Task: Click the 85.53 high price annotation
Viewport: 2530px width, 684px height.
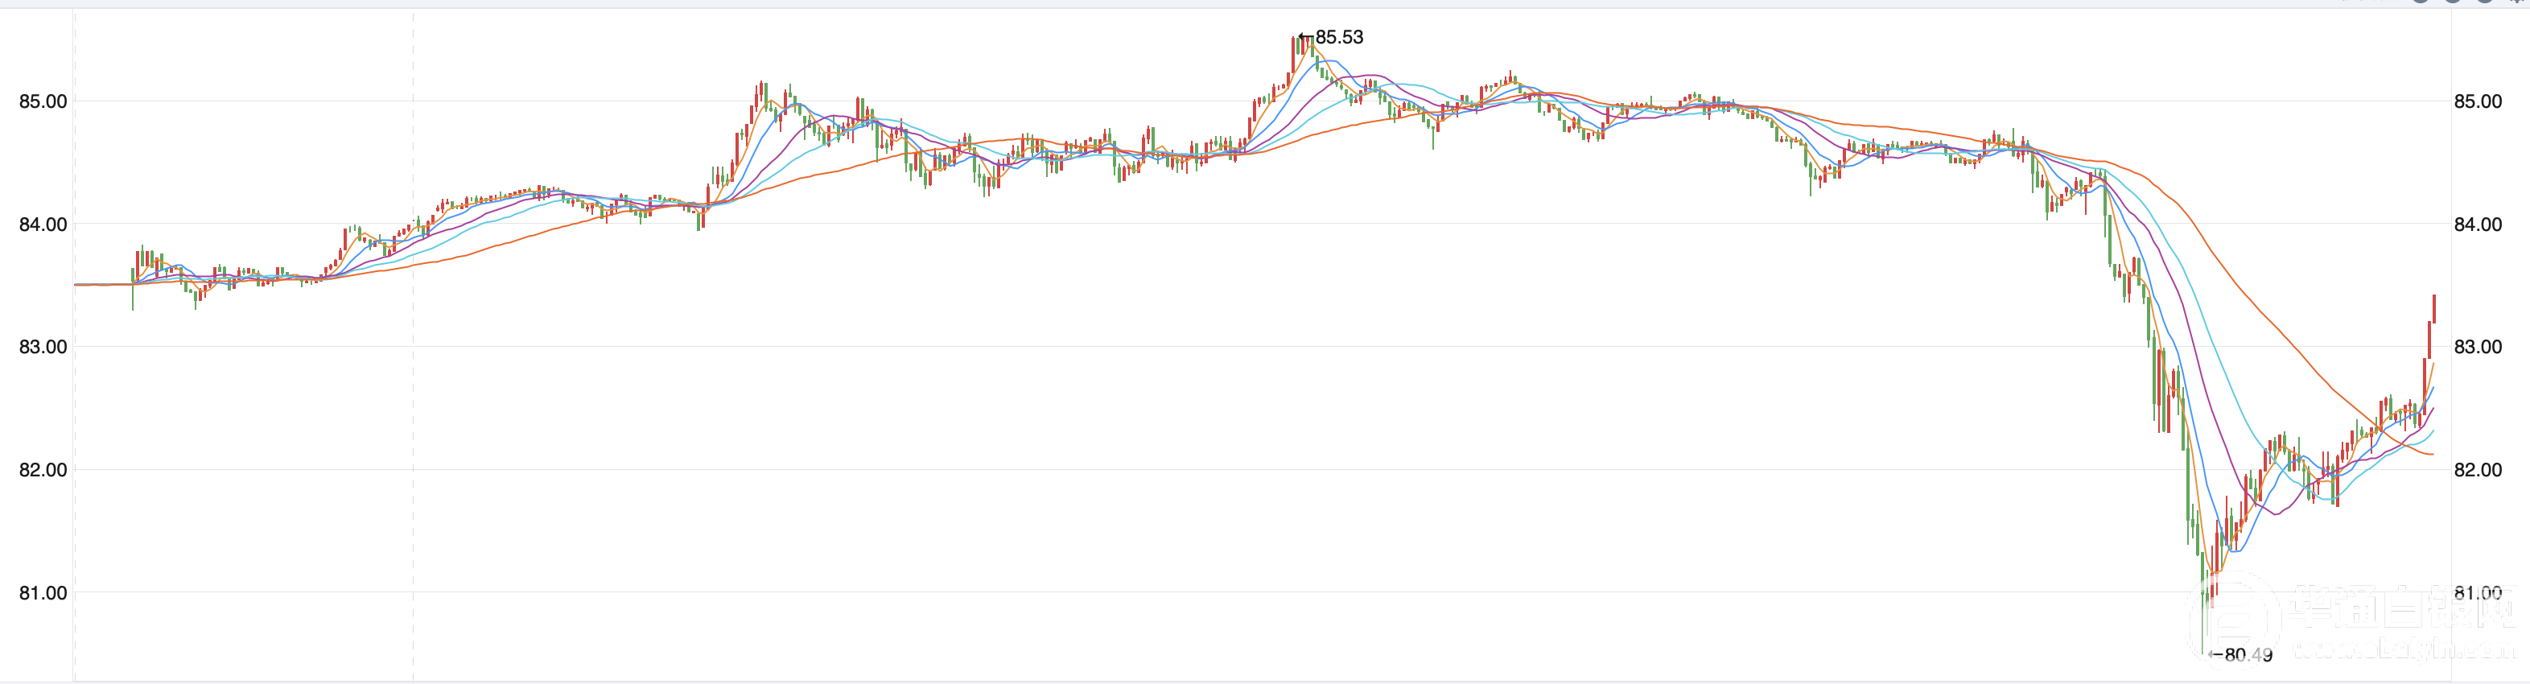Action: tap(1337, 37)
